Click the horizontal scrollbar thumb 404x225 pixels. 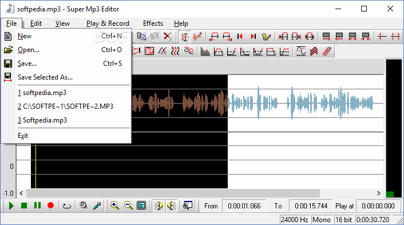pyautogui.click(x=173, y=194)
